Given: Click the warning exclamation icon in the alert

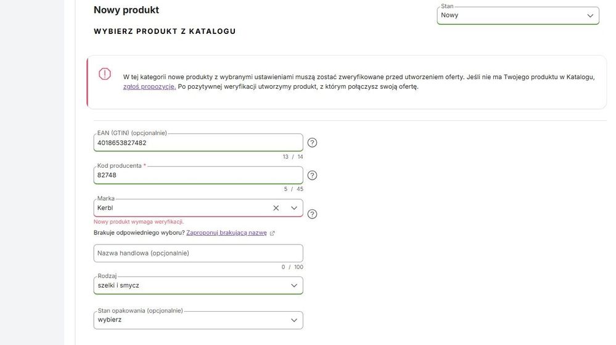Looking at the screenshot, I should click(x=105, y=74).
